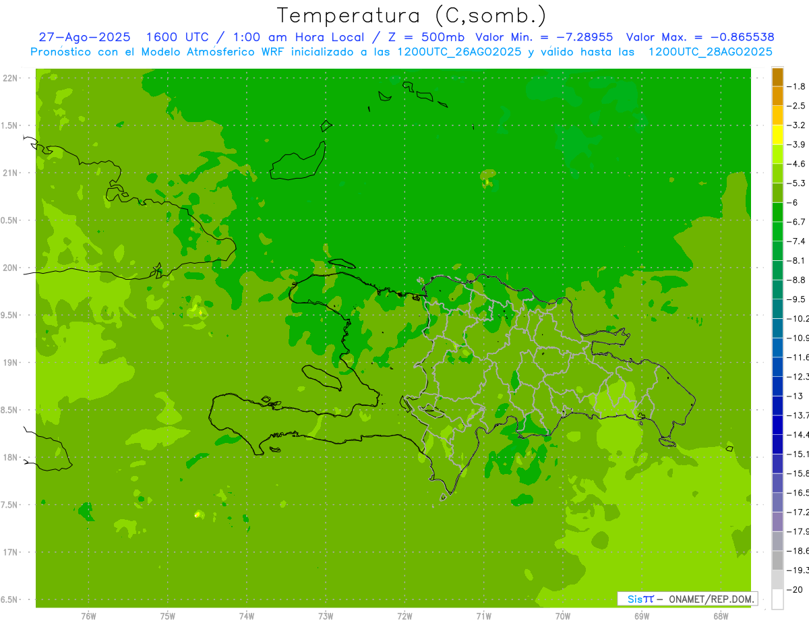Pick the dark blue swatch between -13.7 and -14.4
Screen dimensions: 809x625
tap(777, 425)
